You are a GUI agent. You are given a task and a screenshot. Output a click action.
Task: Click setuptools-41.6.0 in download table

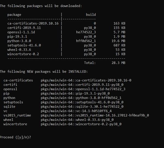24,45
